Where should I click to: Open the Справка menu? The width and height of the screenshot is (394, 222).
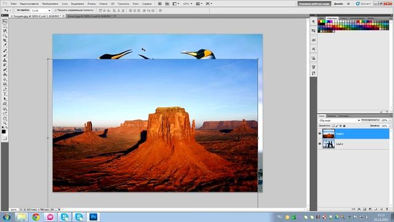pos(147,4)
